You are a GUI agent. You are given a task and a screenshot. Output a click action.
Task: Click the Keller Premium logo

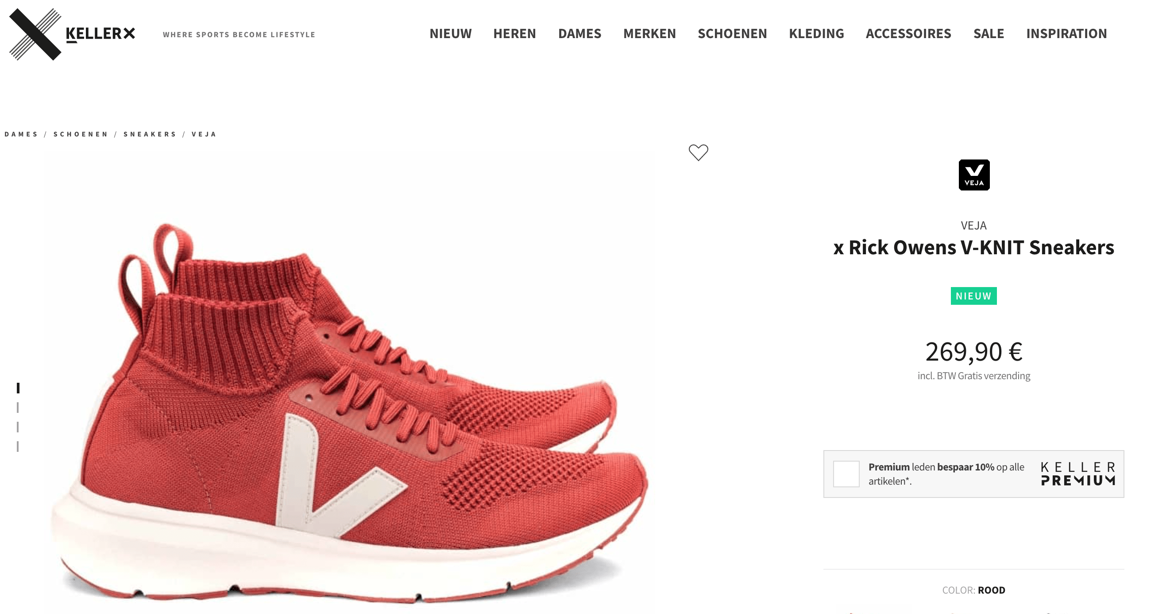click(x=1078, y=474)
